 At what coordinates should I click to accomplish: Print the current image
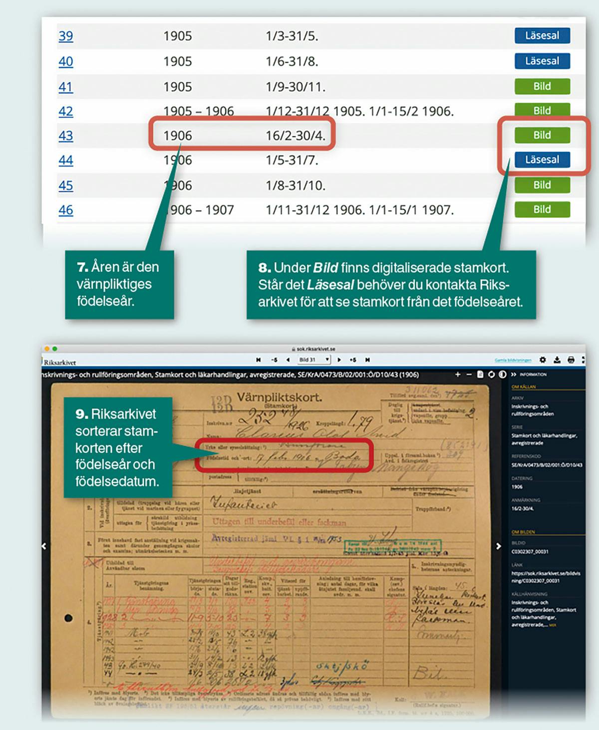pos(571,360)
